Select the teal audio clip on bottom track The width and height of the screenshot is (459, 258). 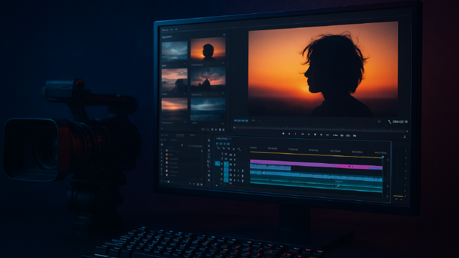(x=316, y=185)
